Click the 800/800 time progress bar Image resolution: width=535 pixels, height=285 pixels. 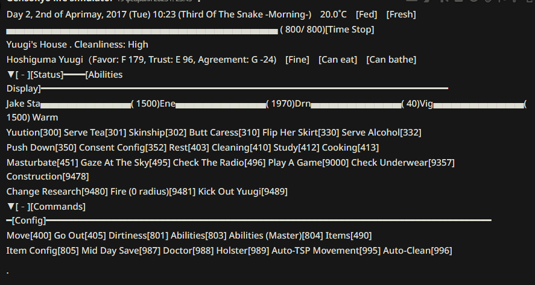142,31
